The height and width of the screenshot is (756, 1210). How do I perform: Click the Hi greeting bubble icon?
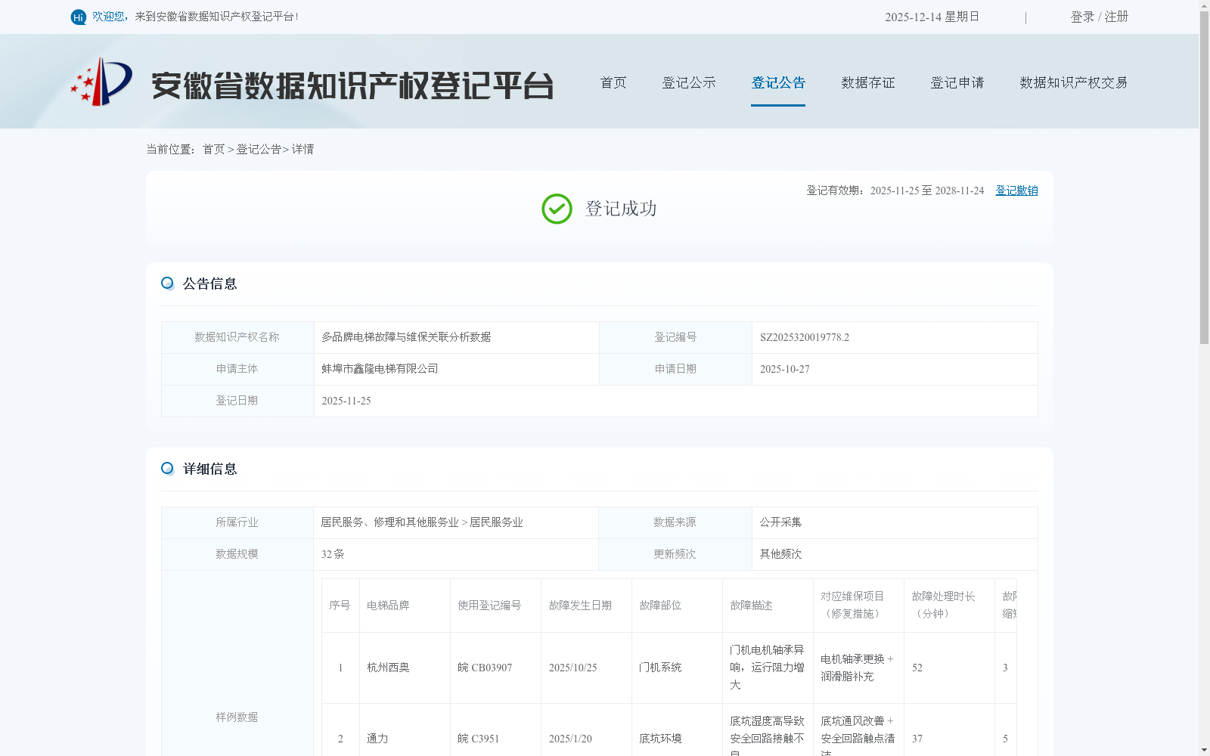(79, 17)
